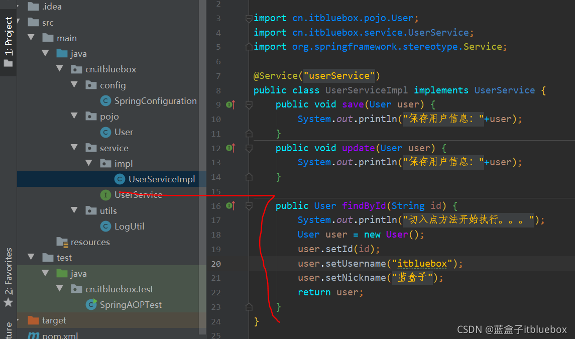The image size is (575, 339).
Task: Collapse the utils package
Action: pyautogui.click(x=74, y=210)
